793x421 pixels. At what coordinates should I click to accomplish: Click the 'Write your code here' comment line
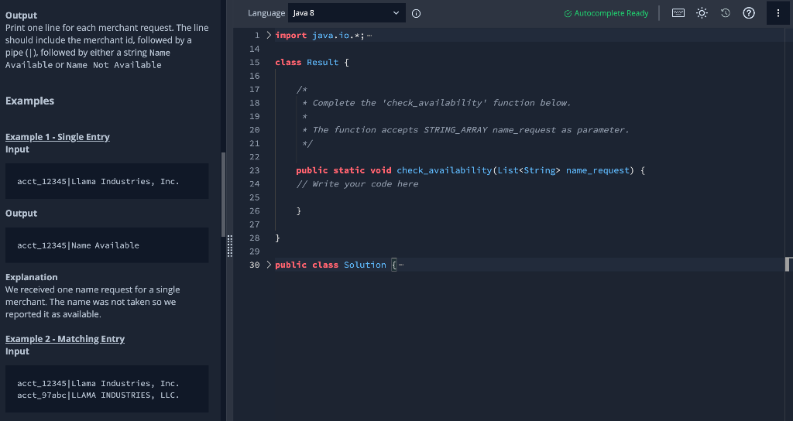tap(358, 184)
